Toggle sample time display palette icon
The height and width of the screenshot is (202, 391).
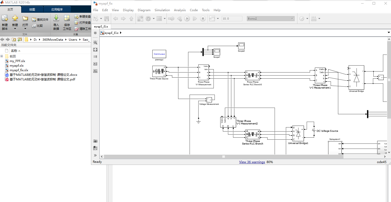tap(95, 57)
